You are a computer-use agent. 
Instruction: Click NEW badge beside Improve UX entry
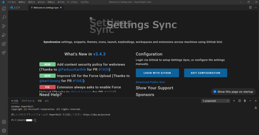(x=47, y=76)
